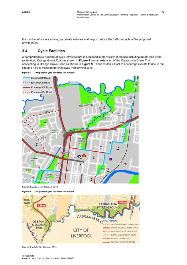Image resolution: width=187 pixels, height=265 pixels.
Task: Click the JOE BROAD MEMORIAL PARK label
Action: [x=39, y=225]
